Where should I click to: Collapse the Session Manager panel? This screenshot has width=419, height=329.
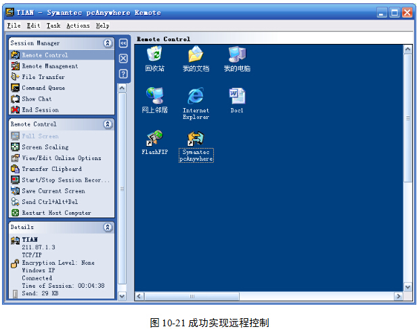point(108,43)
